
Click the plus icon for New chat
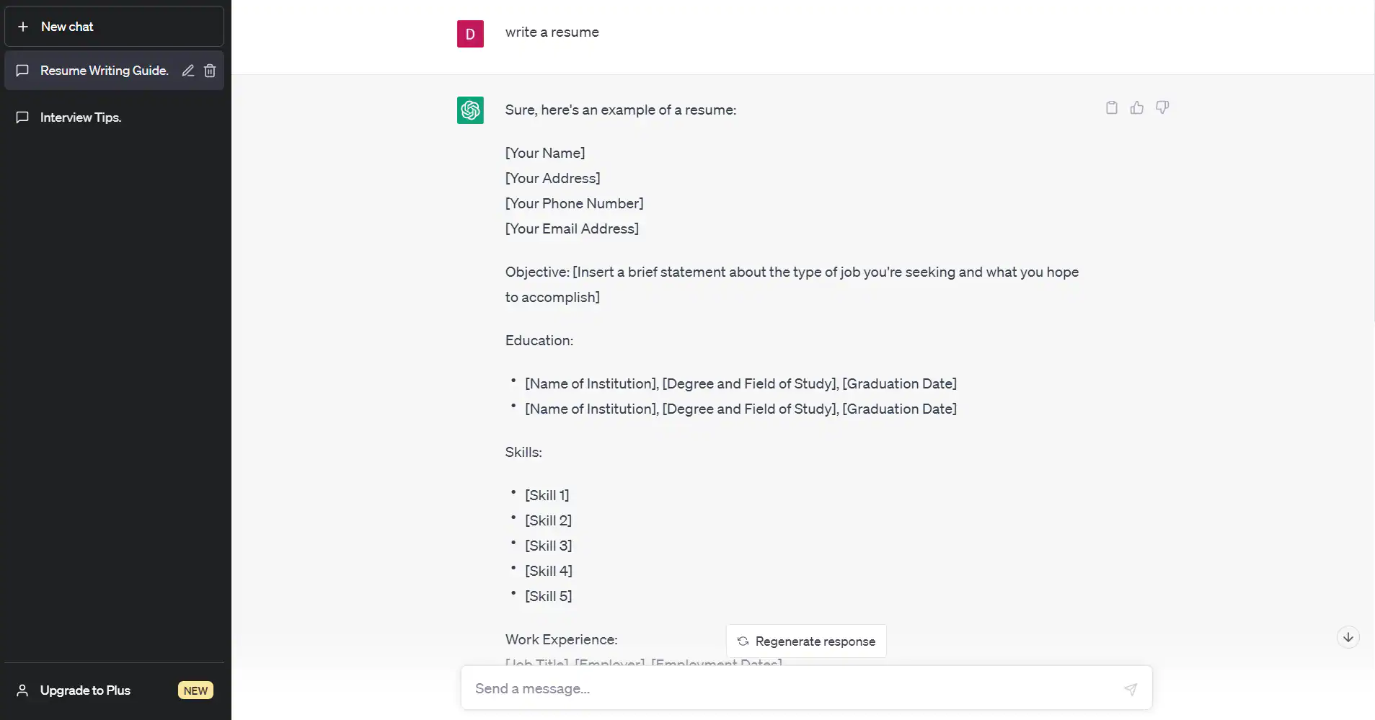(23, 27)
